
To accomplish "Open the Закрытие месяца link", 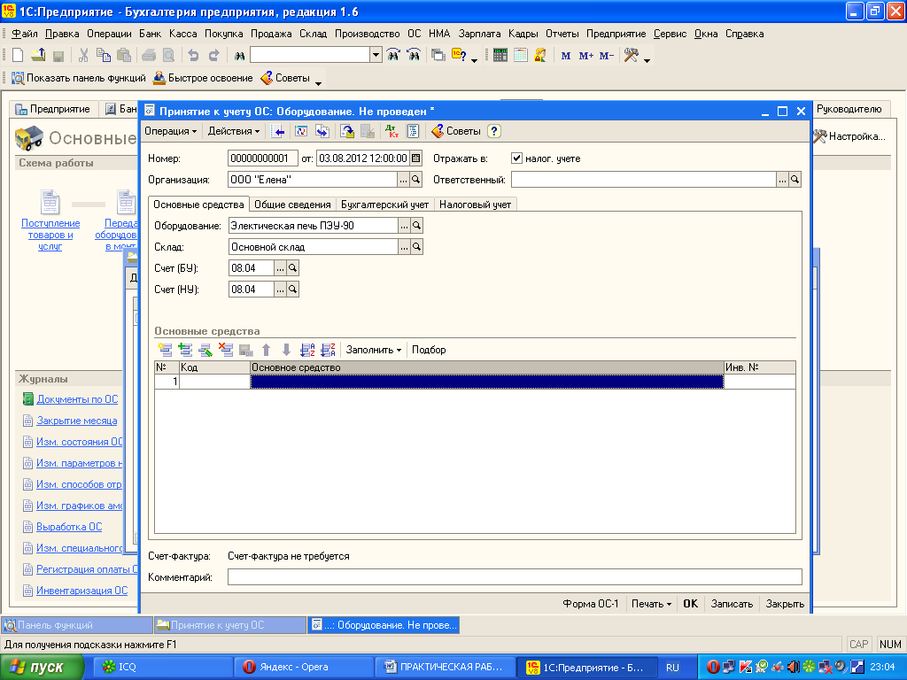I will [x=77, y=421].
